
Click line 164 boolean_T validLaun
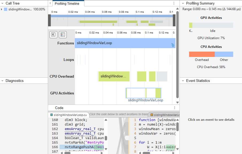click(x=84, y=138)
